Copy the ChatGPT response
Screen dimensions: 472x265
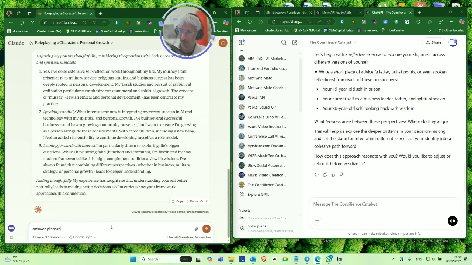click(x=325, y=174)
